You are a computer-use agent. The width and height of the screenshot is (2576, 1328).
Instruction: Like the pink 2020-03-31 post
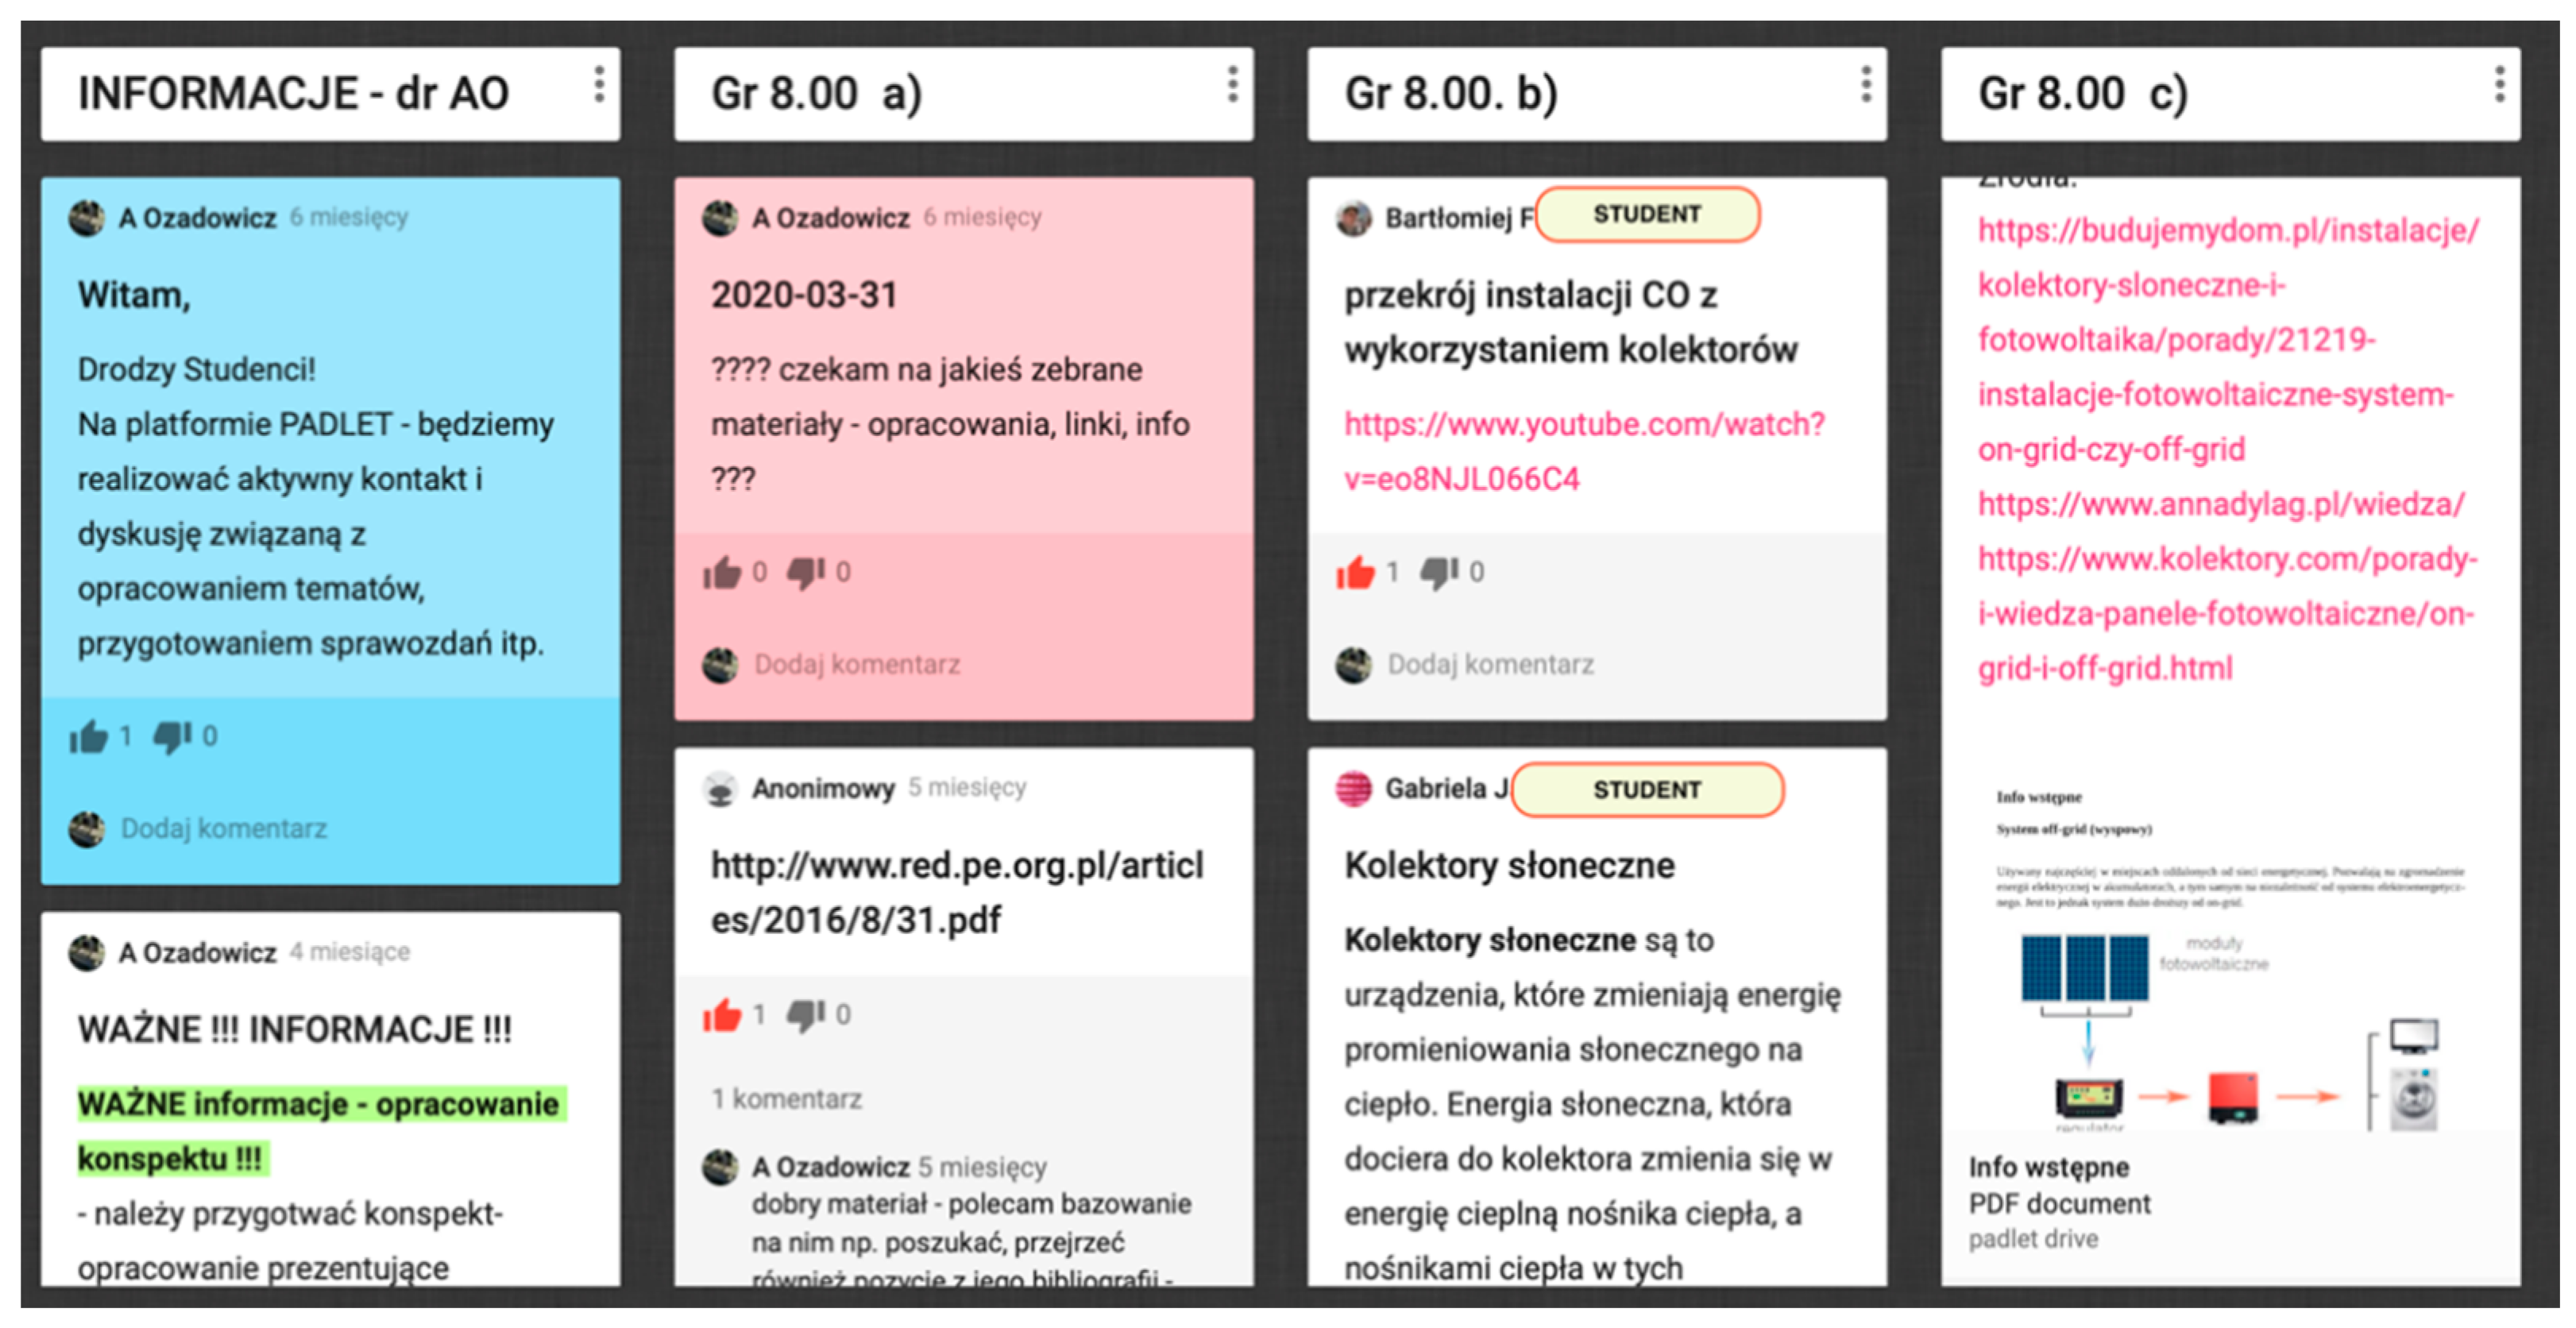pyautogui.click(x=721, y=573)
